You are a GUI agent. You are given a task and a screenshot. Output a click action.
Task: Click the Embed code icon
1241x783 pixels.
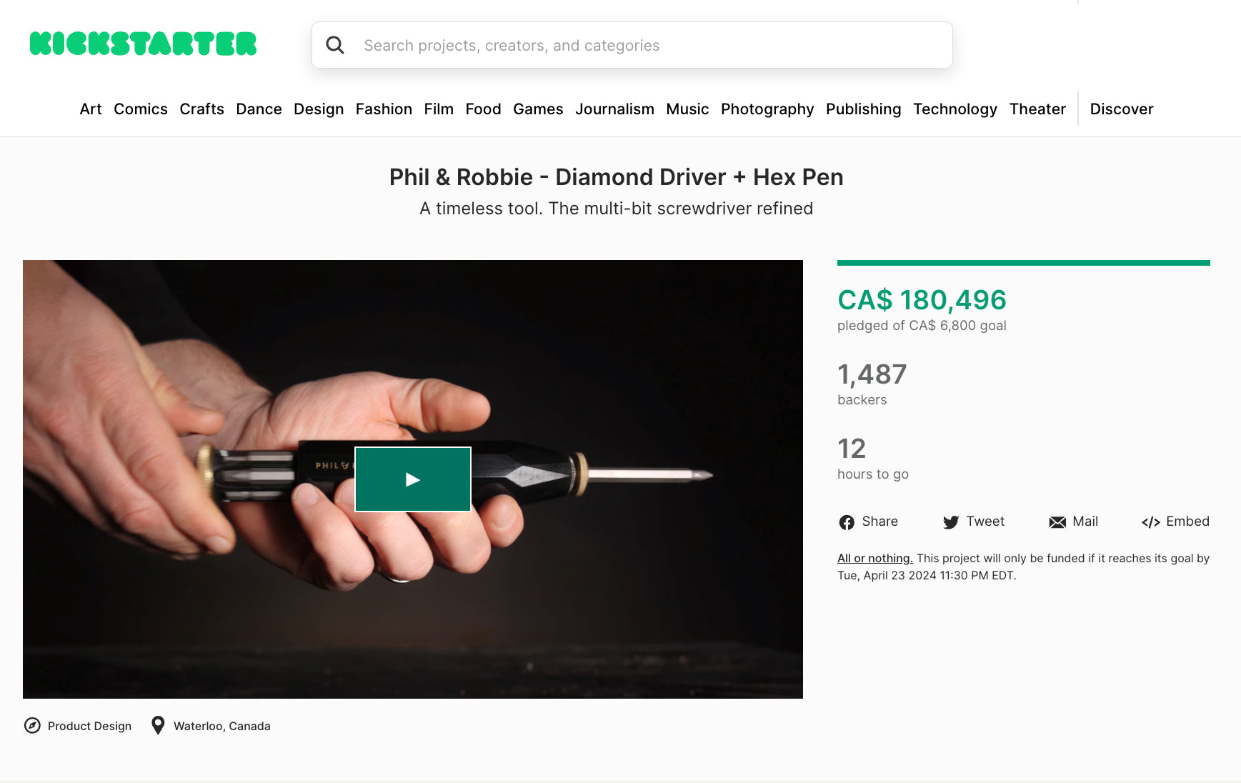point(1150,522)
